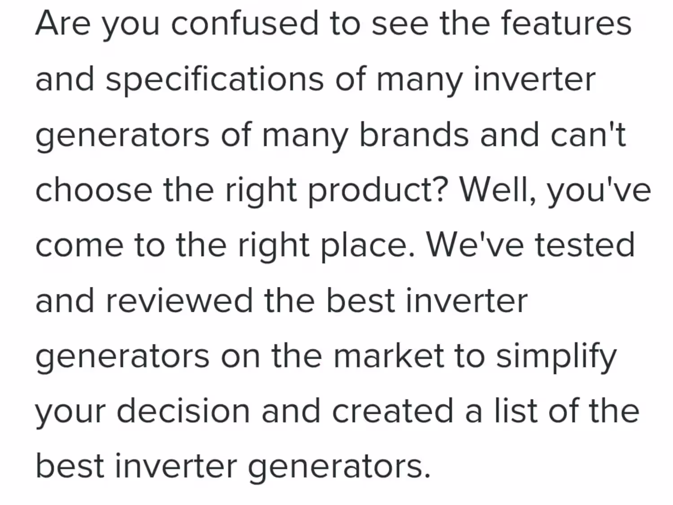The image size is (673, 505).
Task: Click the opening word "Are"
Action: [63, 23]
